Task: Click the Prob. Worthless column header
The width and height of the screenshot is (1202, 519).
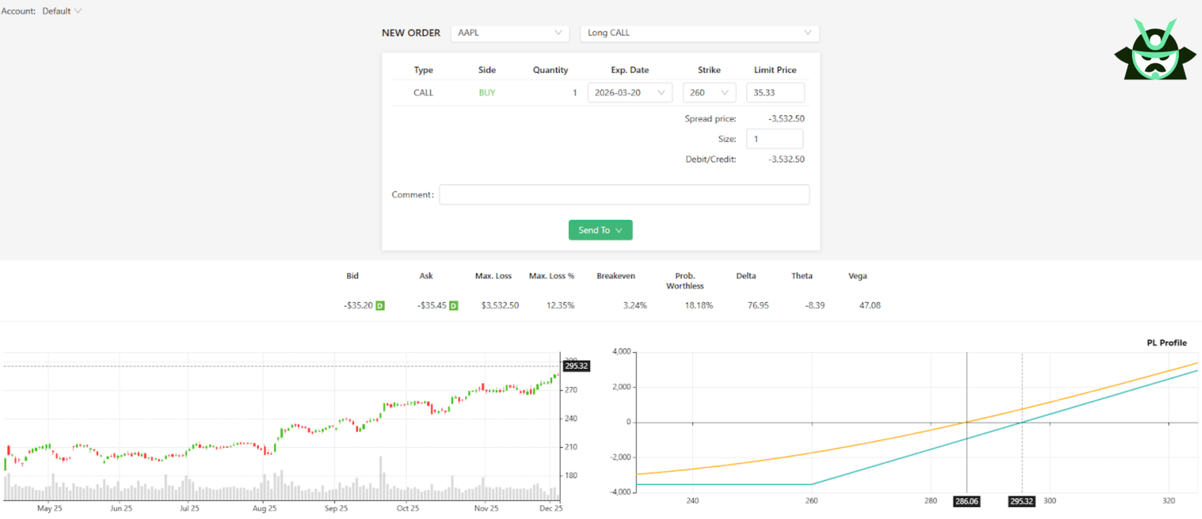Action: click(x=685, y=280)
